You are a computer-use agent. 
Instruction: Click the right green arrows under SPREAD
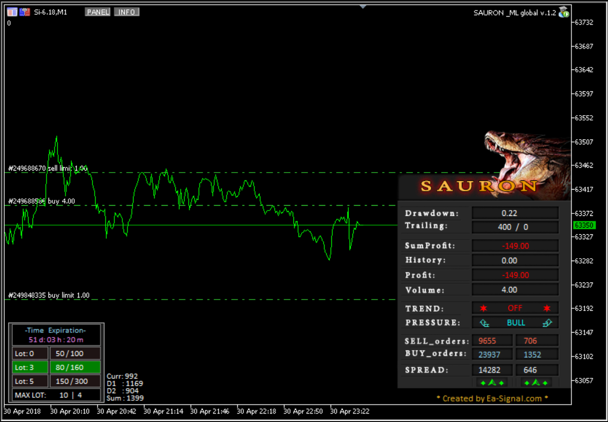click(x=537, y=383)
